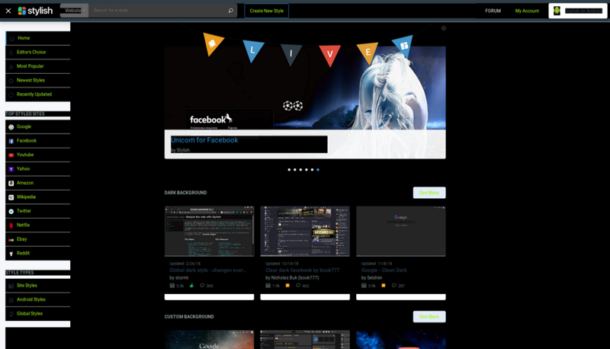Open Global dark style title link

click(207, 270)
